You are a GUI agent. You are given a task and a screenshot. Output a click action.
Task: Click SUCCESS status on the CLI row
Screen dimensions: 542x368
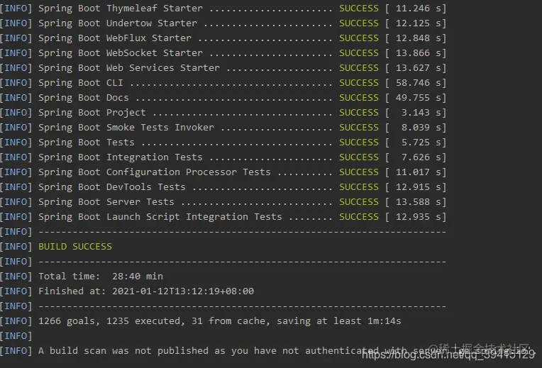coord(359,82)
